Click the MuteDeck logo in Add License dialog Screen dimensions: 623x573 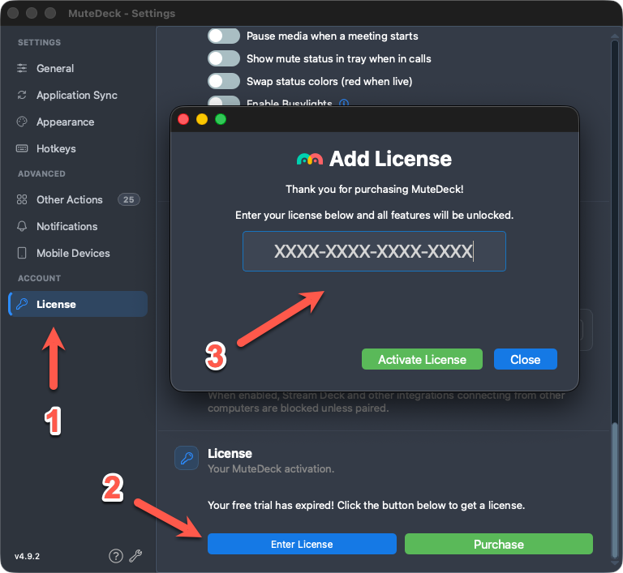pyautogui.click(x=310, y=159)
